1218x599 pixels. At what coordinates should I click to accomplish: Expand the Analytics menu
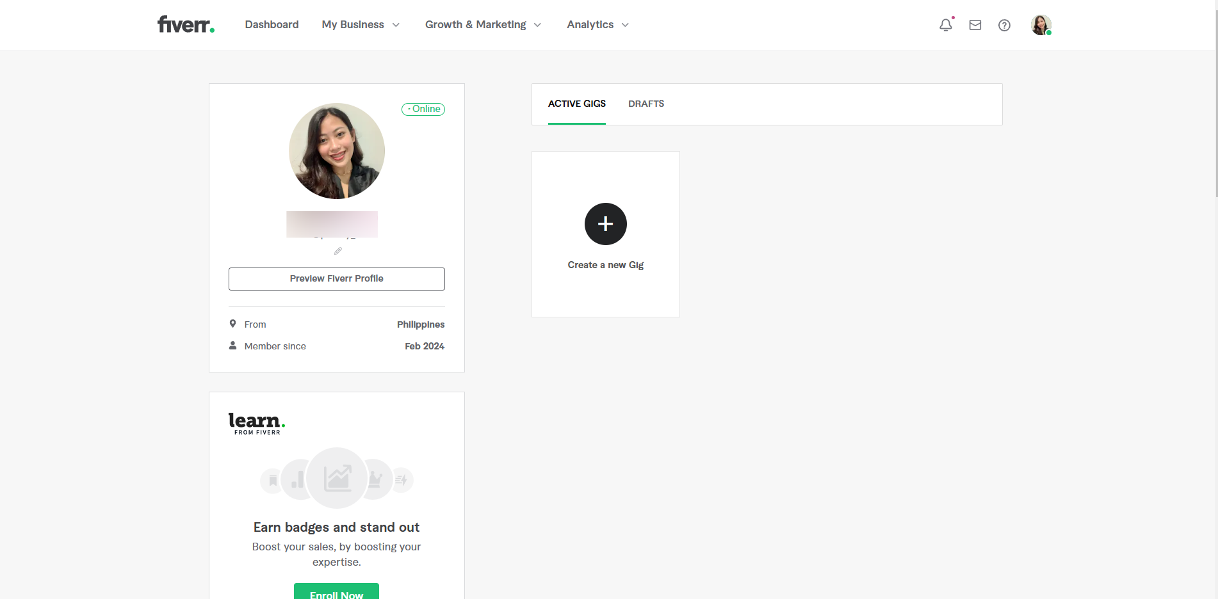tap(598, 24)
